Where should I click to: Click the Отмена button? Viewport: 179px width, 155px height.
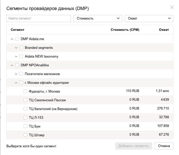164,146
